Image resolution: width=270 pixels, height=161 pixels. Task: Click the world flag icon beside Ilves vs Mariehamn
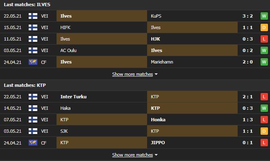click(33, 62)
